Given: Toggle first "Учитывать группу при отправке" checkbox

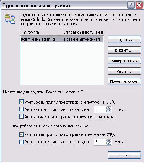Looking at the screenshot, I should click(21, 102).
